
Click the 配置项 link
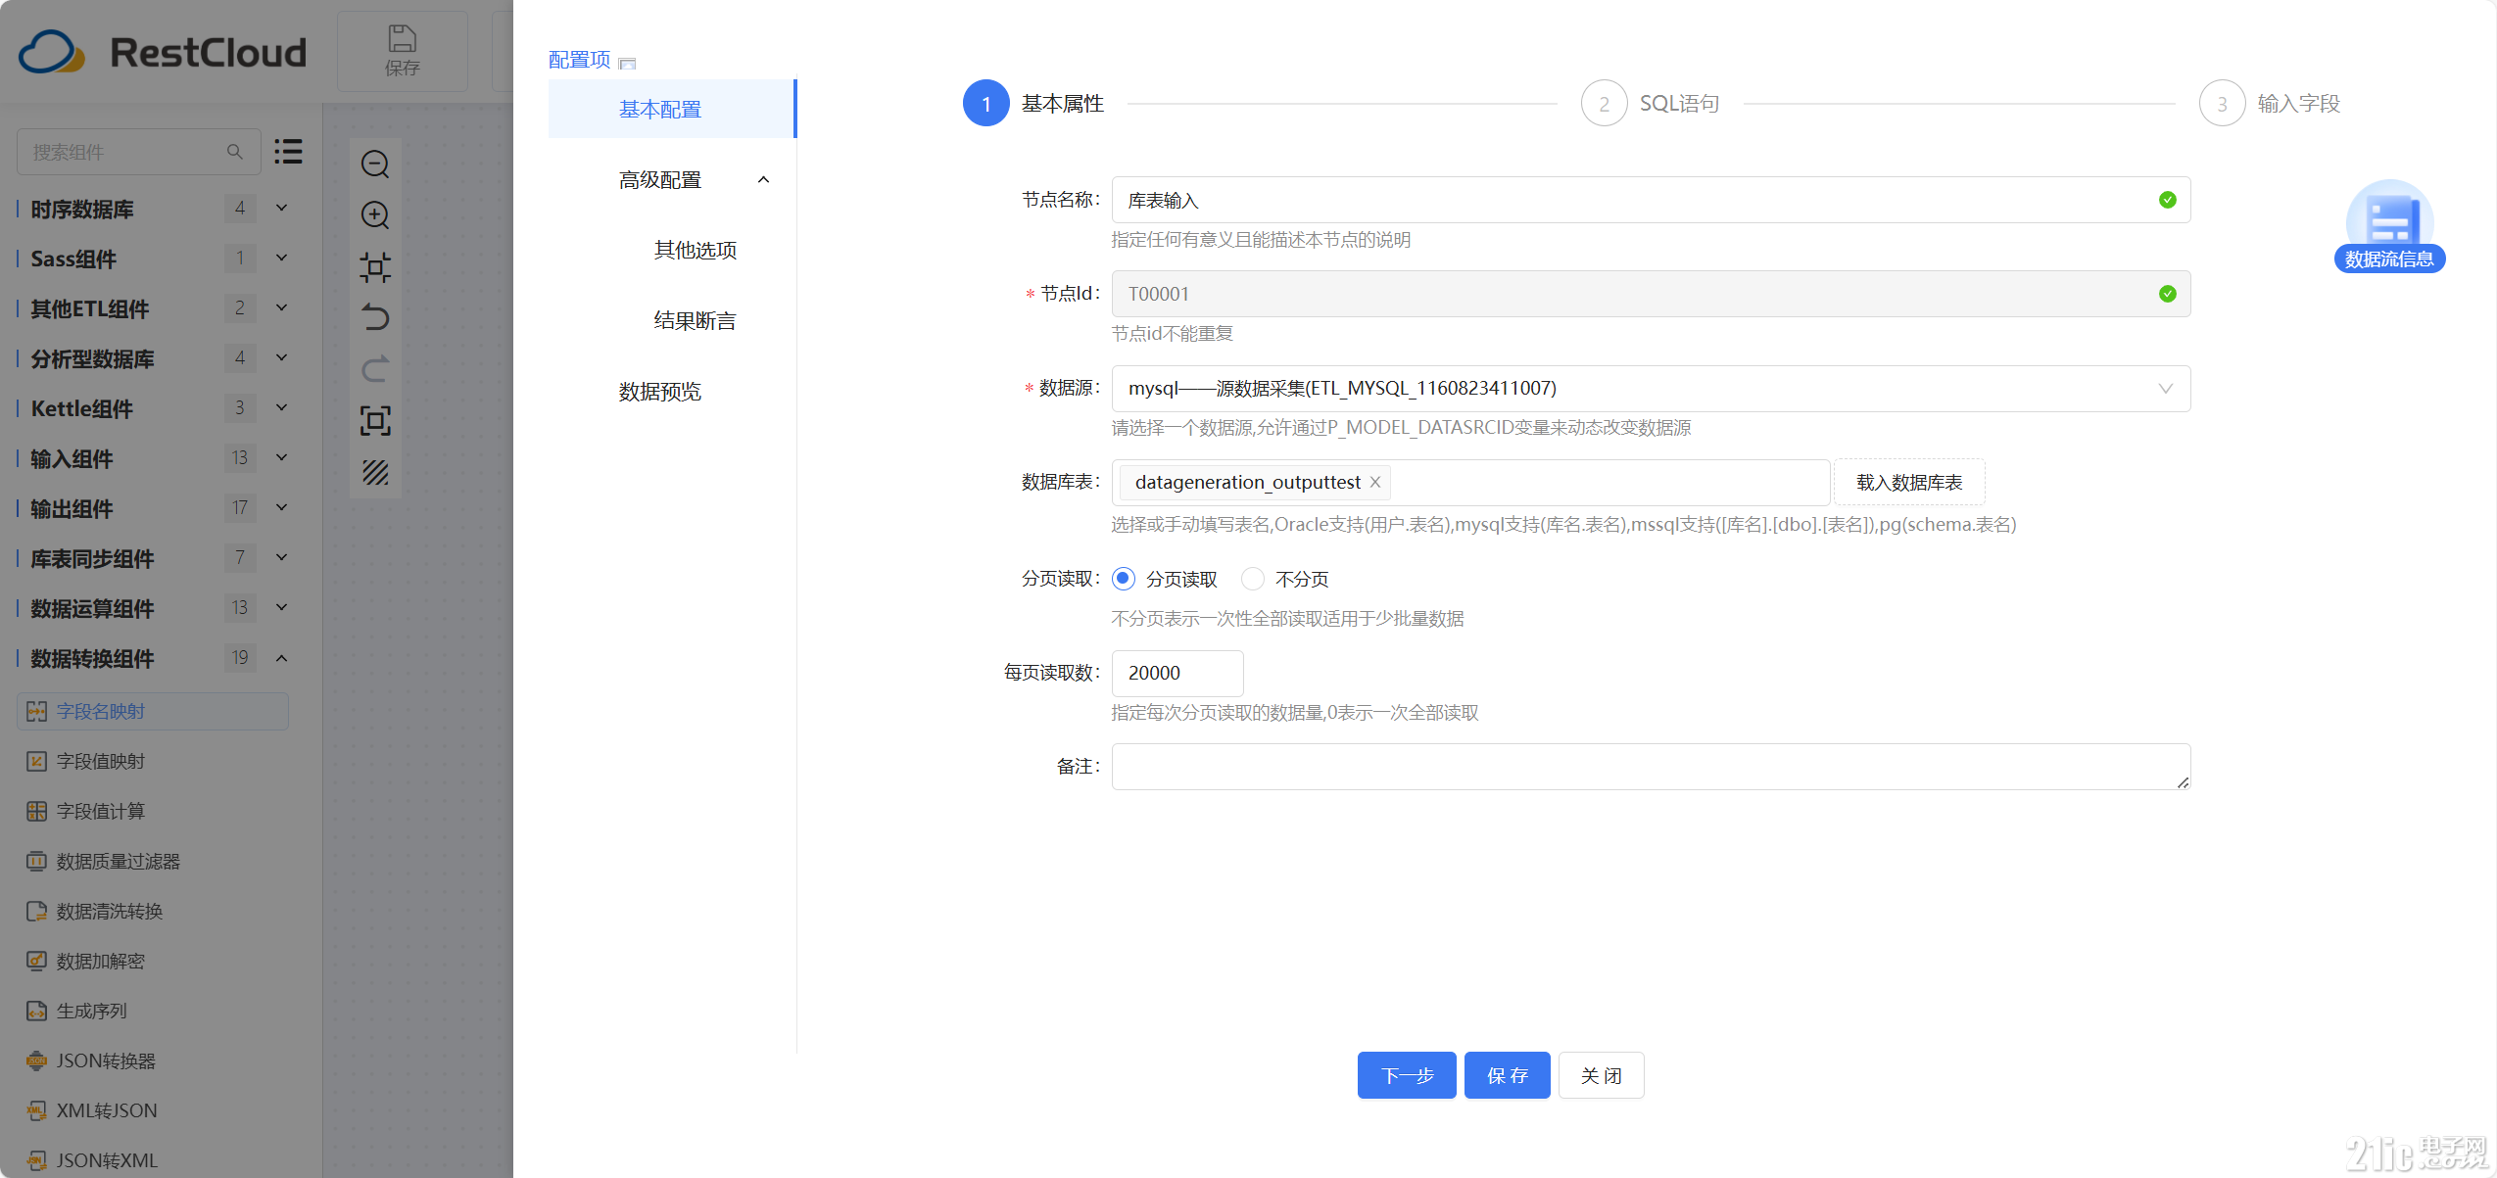tap(580, 60)
